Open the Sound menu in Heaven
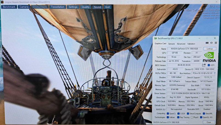Image resolution: width=221 pixels, height=125 pixels. click(98, 7)
